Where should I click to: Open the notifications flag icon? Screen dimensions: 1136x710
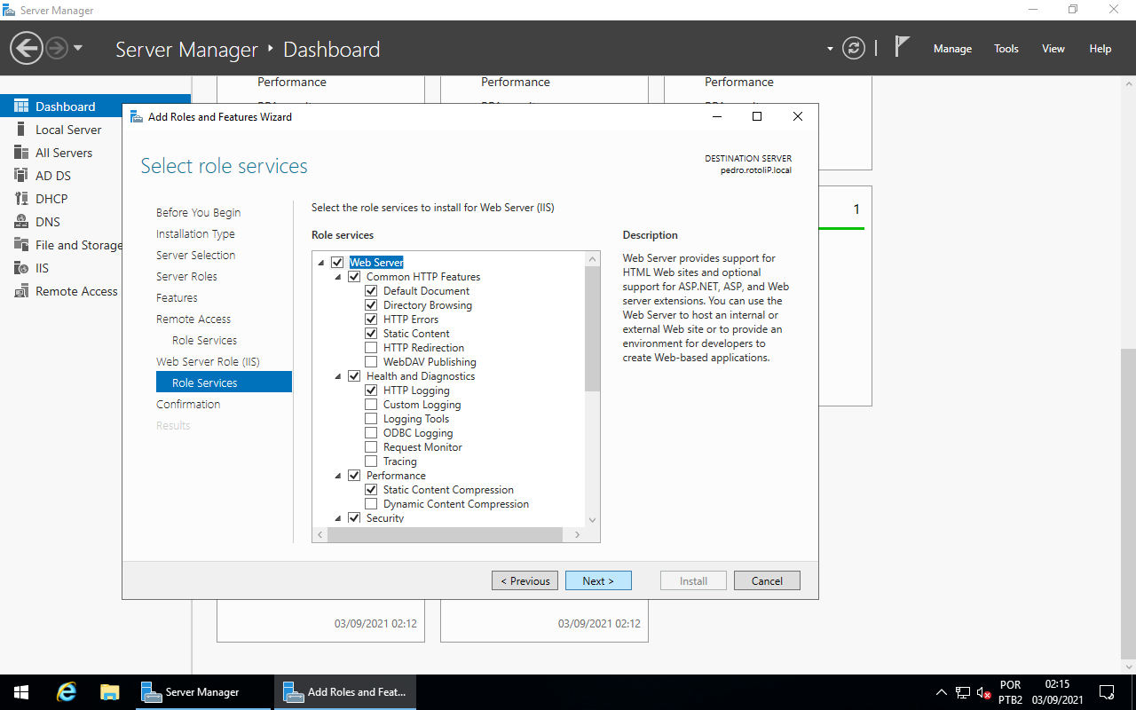[x=902, y=47]
